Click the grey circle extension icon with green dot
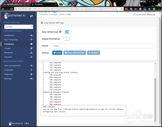Viewport: 162px width, 127px height. tap(140, 9)
